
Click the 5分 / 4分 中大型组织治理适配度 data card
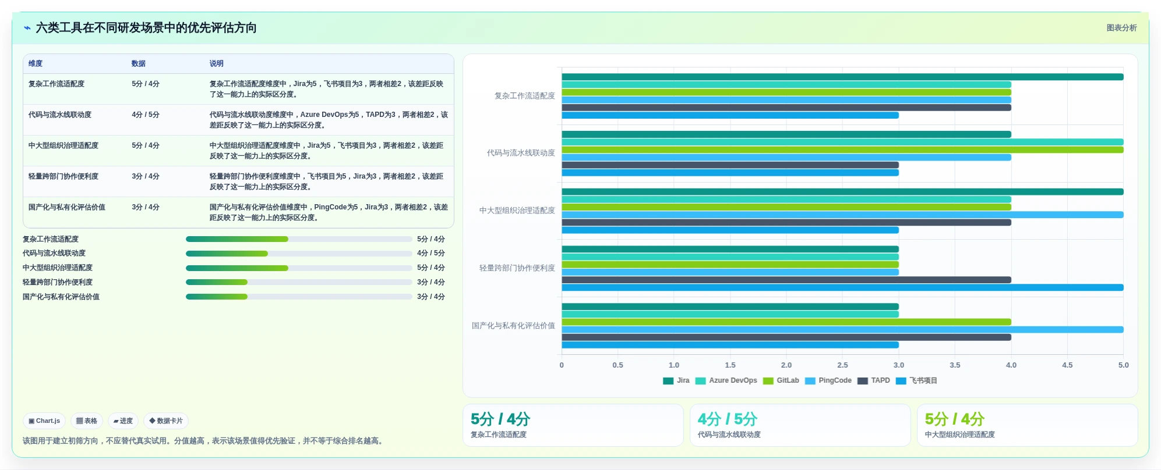point(1027,425)
